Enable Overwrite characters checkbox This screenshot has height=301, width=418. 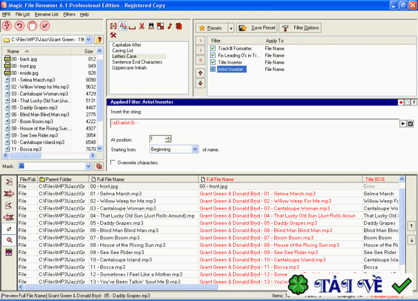tap(113, 162)
